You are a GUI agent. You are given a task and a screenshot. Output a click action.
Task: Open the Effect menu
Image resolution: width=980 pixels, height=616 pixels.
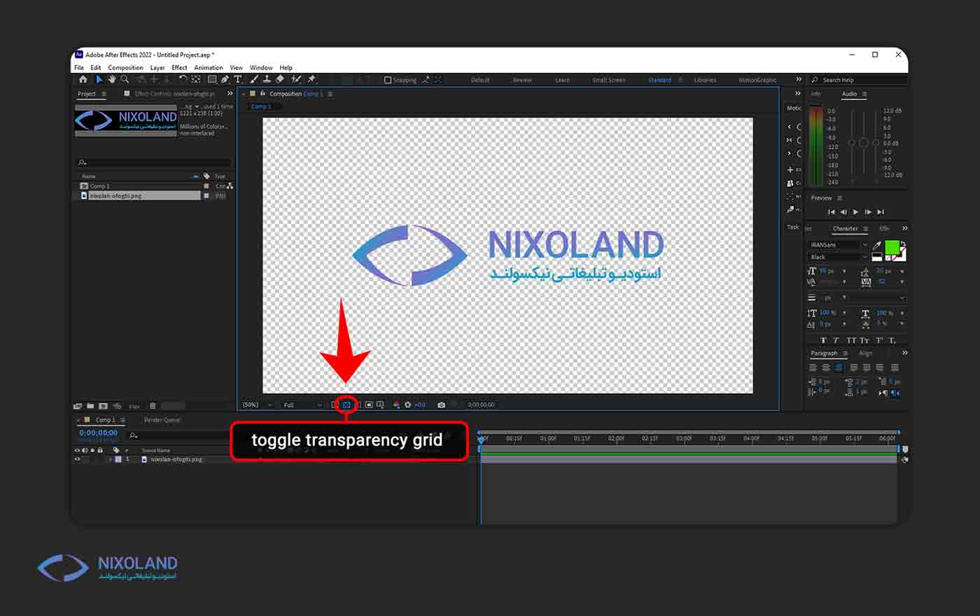tap(179, 68)
